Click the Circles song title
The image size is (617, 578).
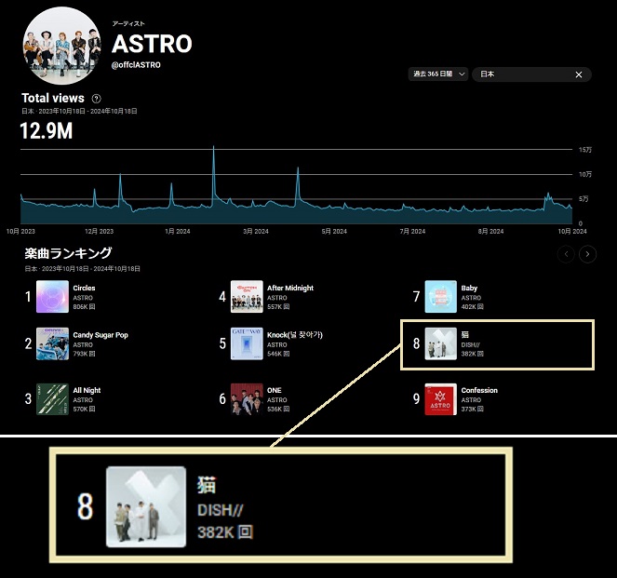coord(84,289)
